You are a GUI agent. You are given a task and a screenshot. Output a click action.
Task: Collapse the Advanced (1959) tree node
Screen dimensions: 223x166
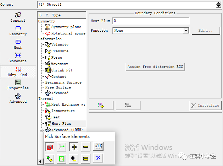(41, 130)
